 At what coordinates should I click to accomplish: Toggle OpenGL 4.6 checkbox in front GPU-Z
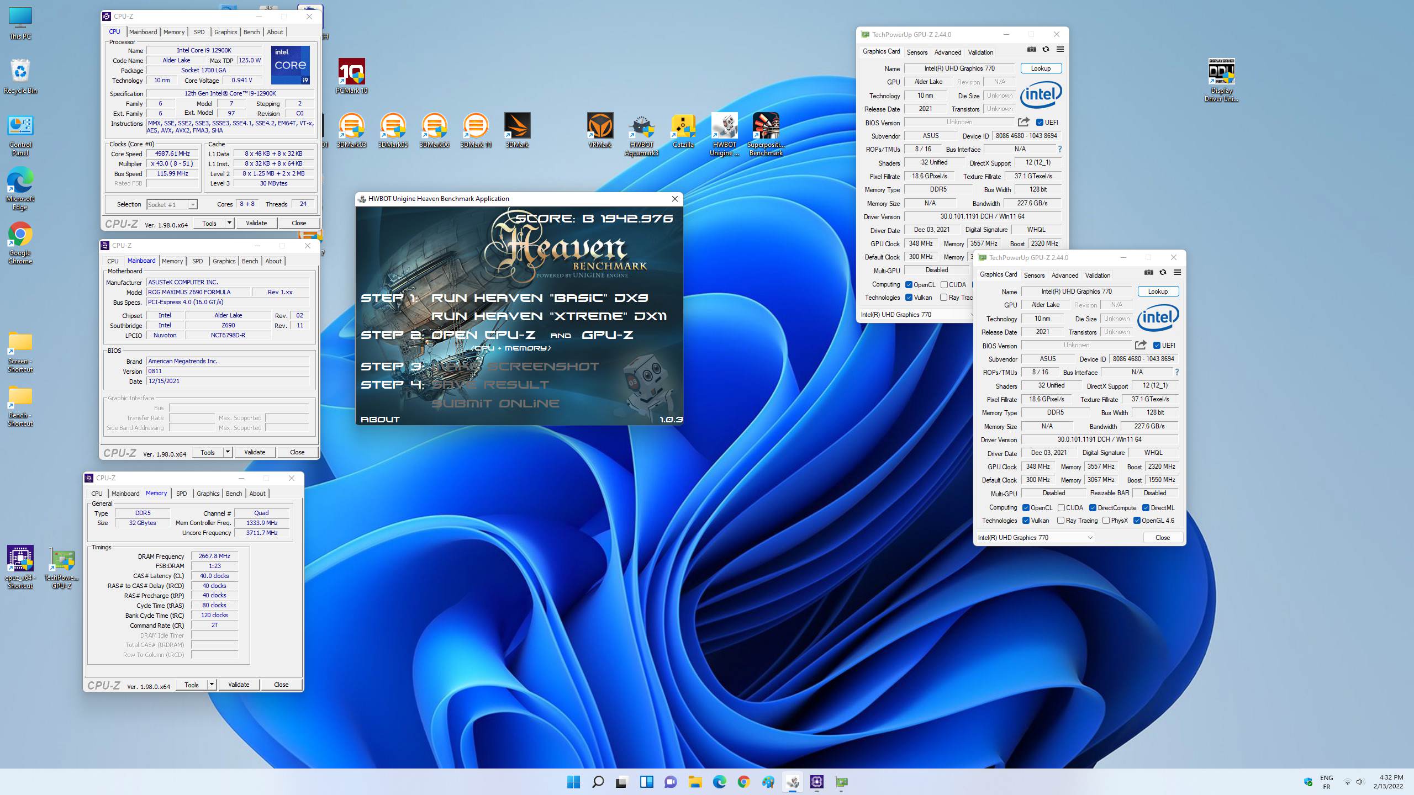point(1137,521)
